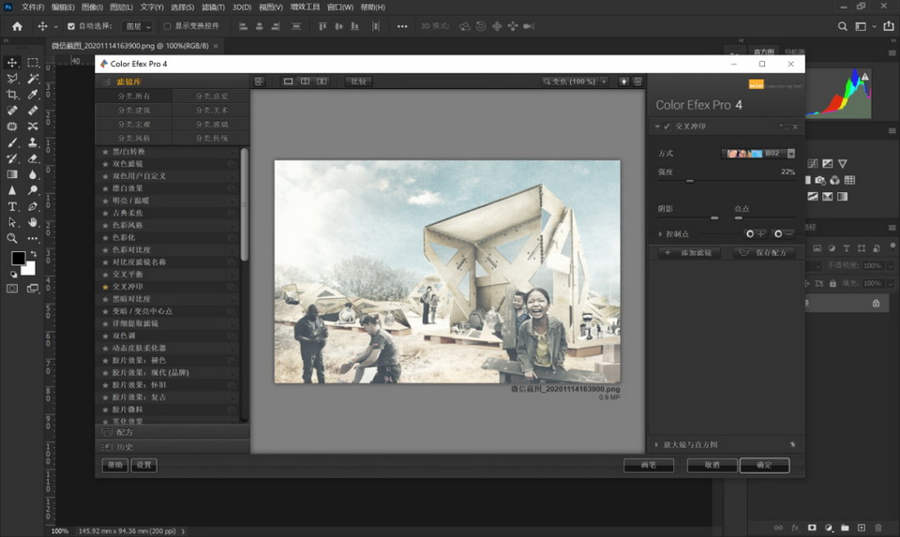
Task: Expand the 放大镜与直方图 panel
Action: tap(656, 444)
